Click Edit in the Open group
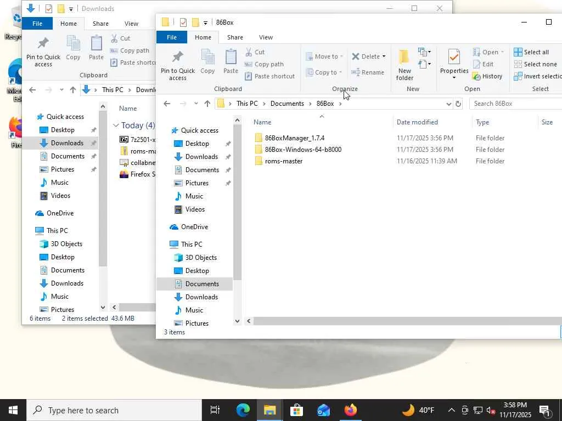The width and height of the screenshot is (562, 421). click(483, 65)
